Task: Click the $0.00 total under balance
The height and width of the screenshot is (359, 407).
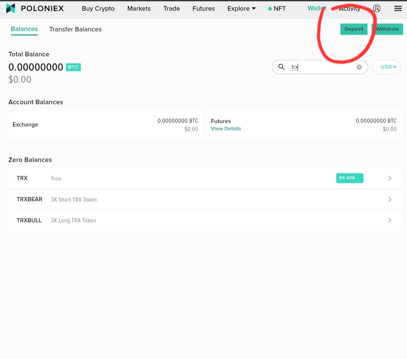Action: [20, 80]
